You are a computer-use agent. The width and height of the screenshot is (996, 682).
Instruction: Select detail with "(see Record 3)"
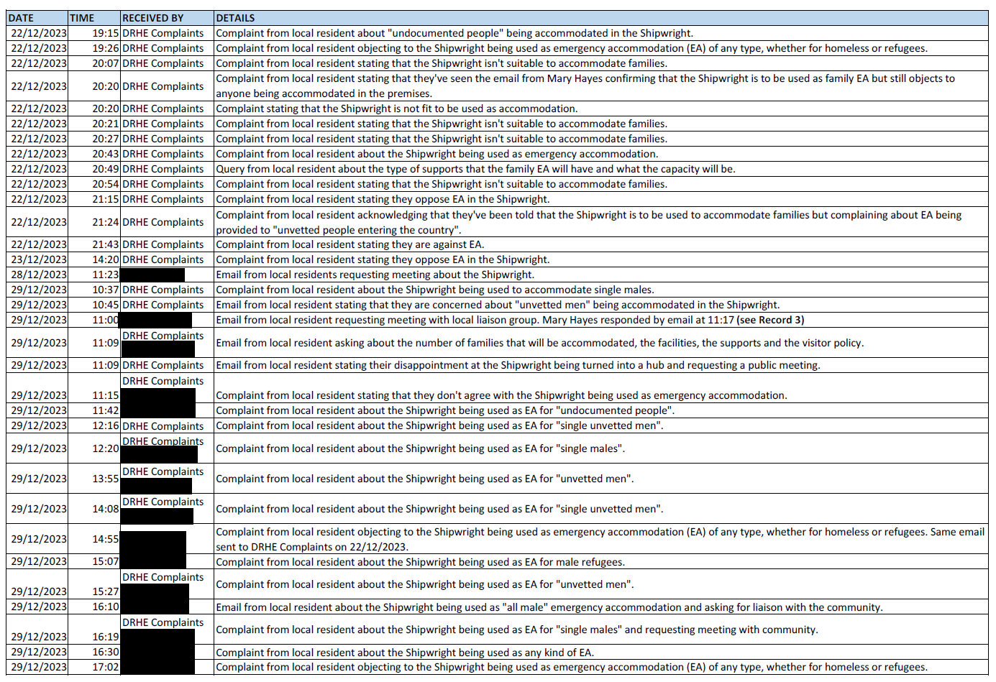pos(601,320)
